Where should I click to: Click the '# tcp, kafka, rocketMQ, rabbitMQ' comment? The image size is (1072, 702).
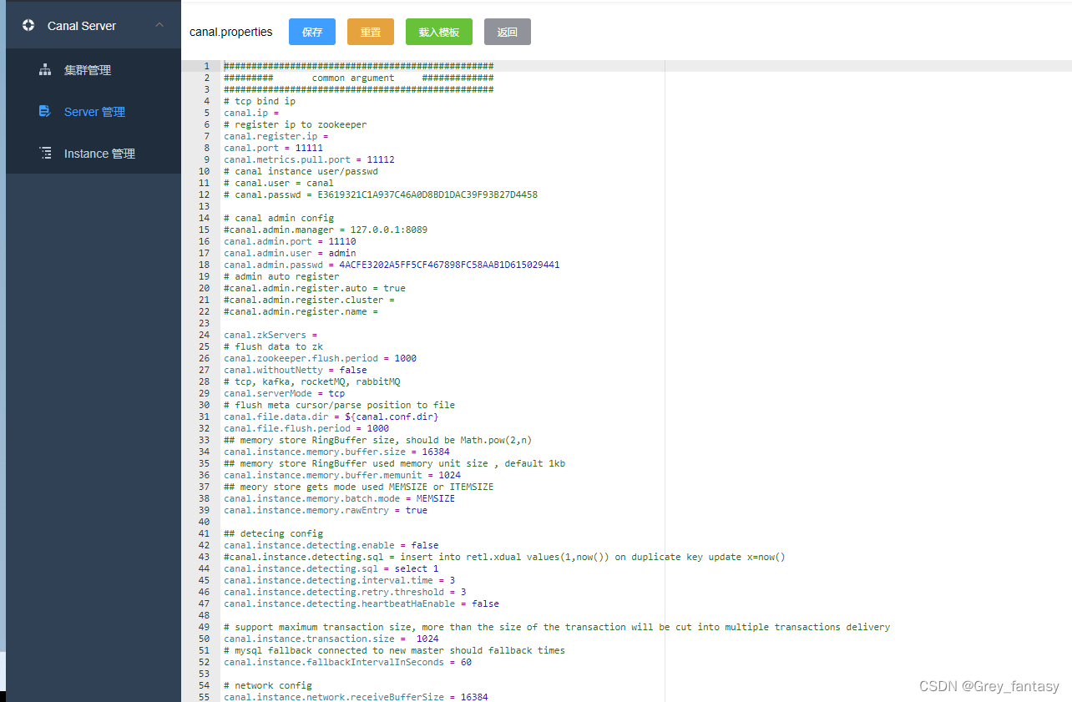(x=312, y=381)
